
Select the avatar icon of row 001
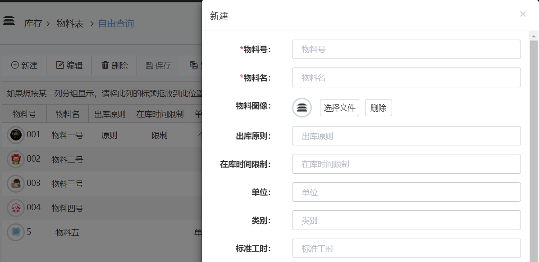(x=16, y=135)
